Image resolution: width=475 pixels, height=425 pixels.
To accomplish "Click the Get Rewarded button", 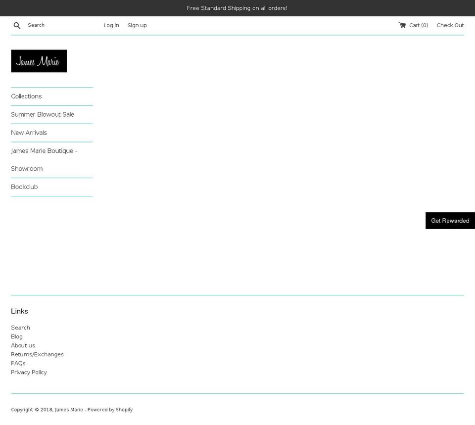I will tap(450, 221).
